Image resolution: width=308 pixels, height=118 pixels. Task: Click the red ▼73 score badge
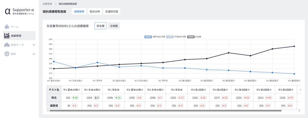click(x=290, y=98)
